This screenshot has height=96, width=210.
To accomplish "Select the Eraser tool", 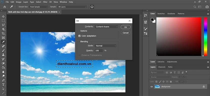I will point(3,63).
